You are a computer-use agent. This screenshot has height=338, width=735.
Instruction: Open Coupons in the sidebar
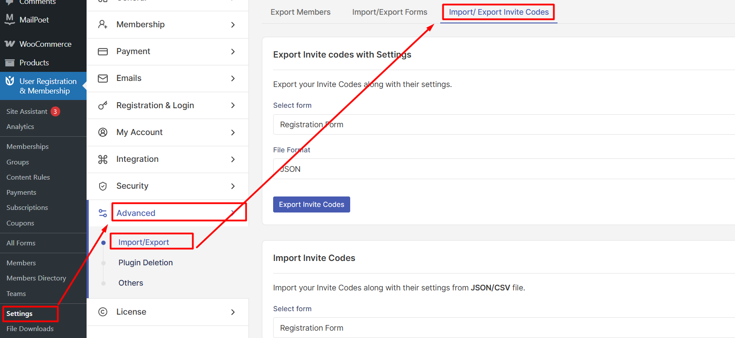20,223
